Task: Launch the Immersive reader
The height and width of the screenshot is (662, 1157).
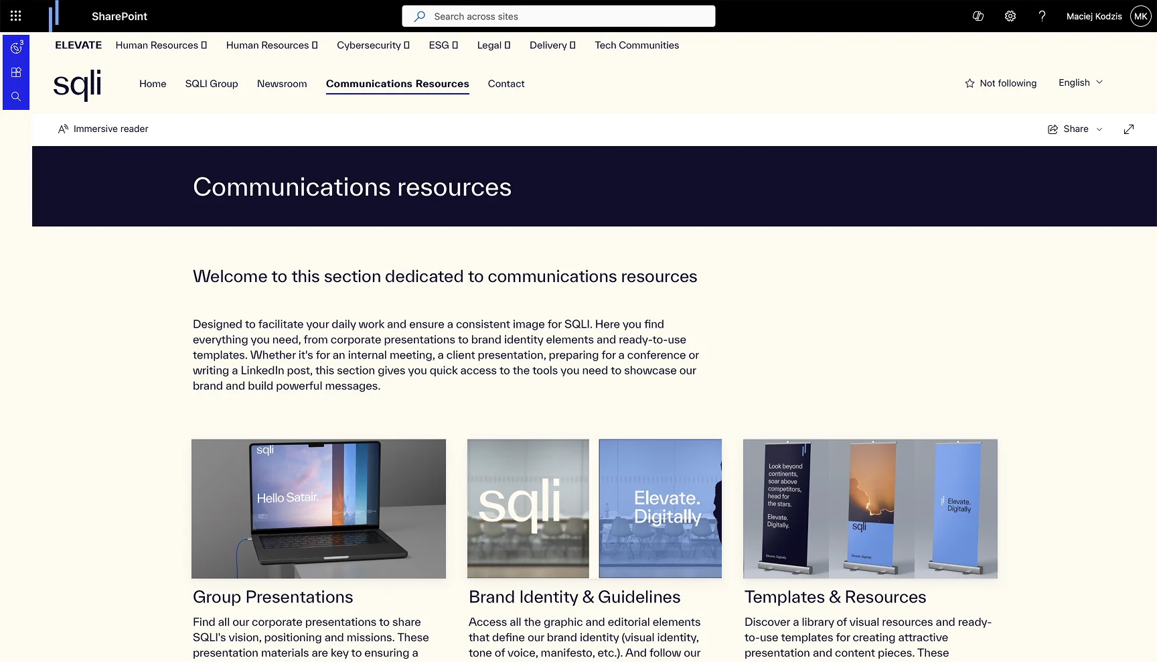Action: click(x=103, y=129)
